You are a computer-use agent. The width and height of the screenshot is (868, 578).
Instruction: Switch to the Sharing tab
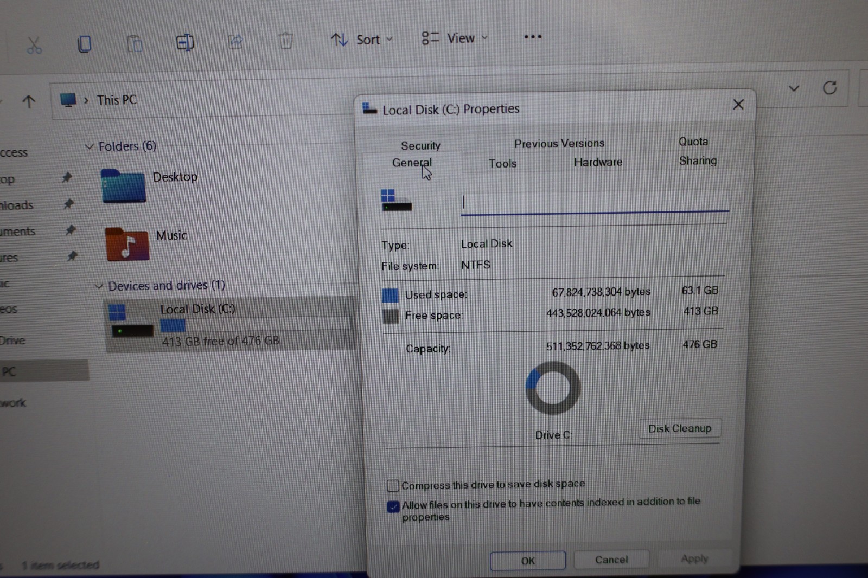[698, 160]
